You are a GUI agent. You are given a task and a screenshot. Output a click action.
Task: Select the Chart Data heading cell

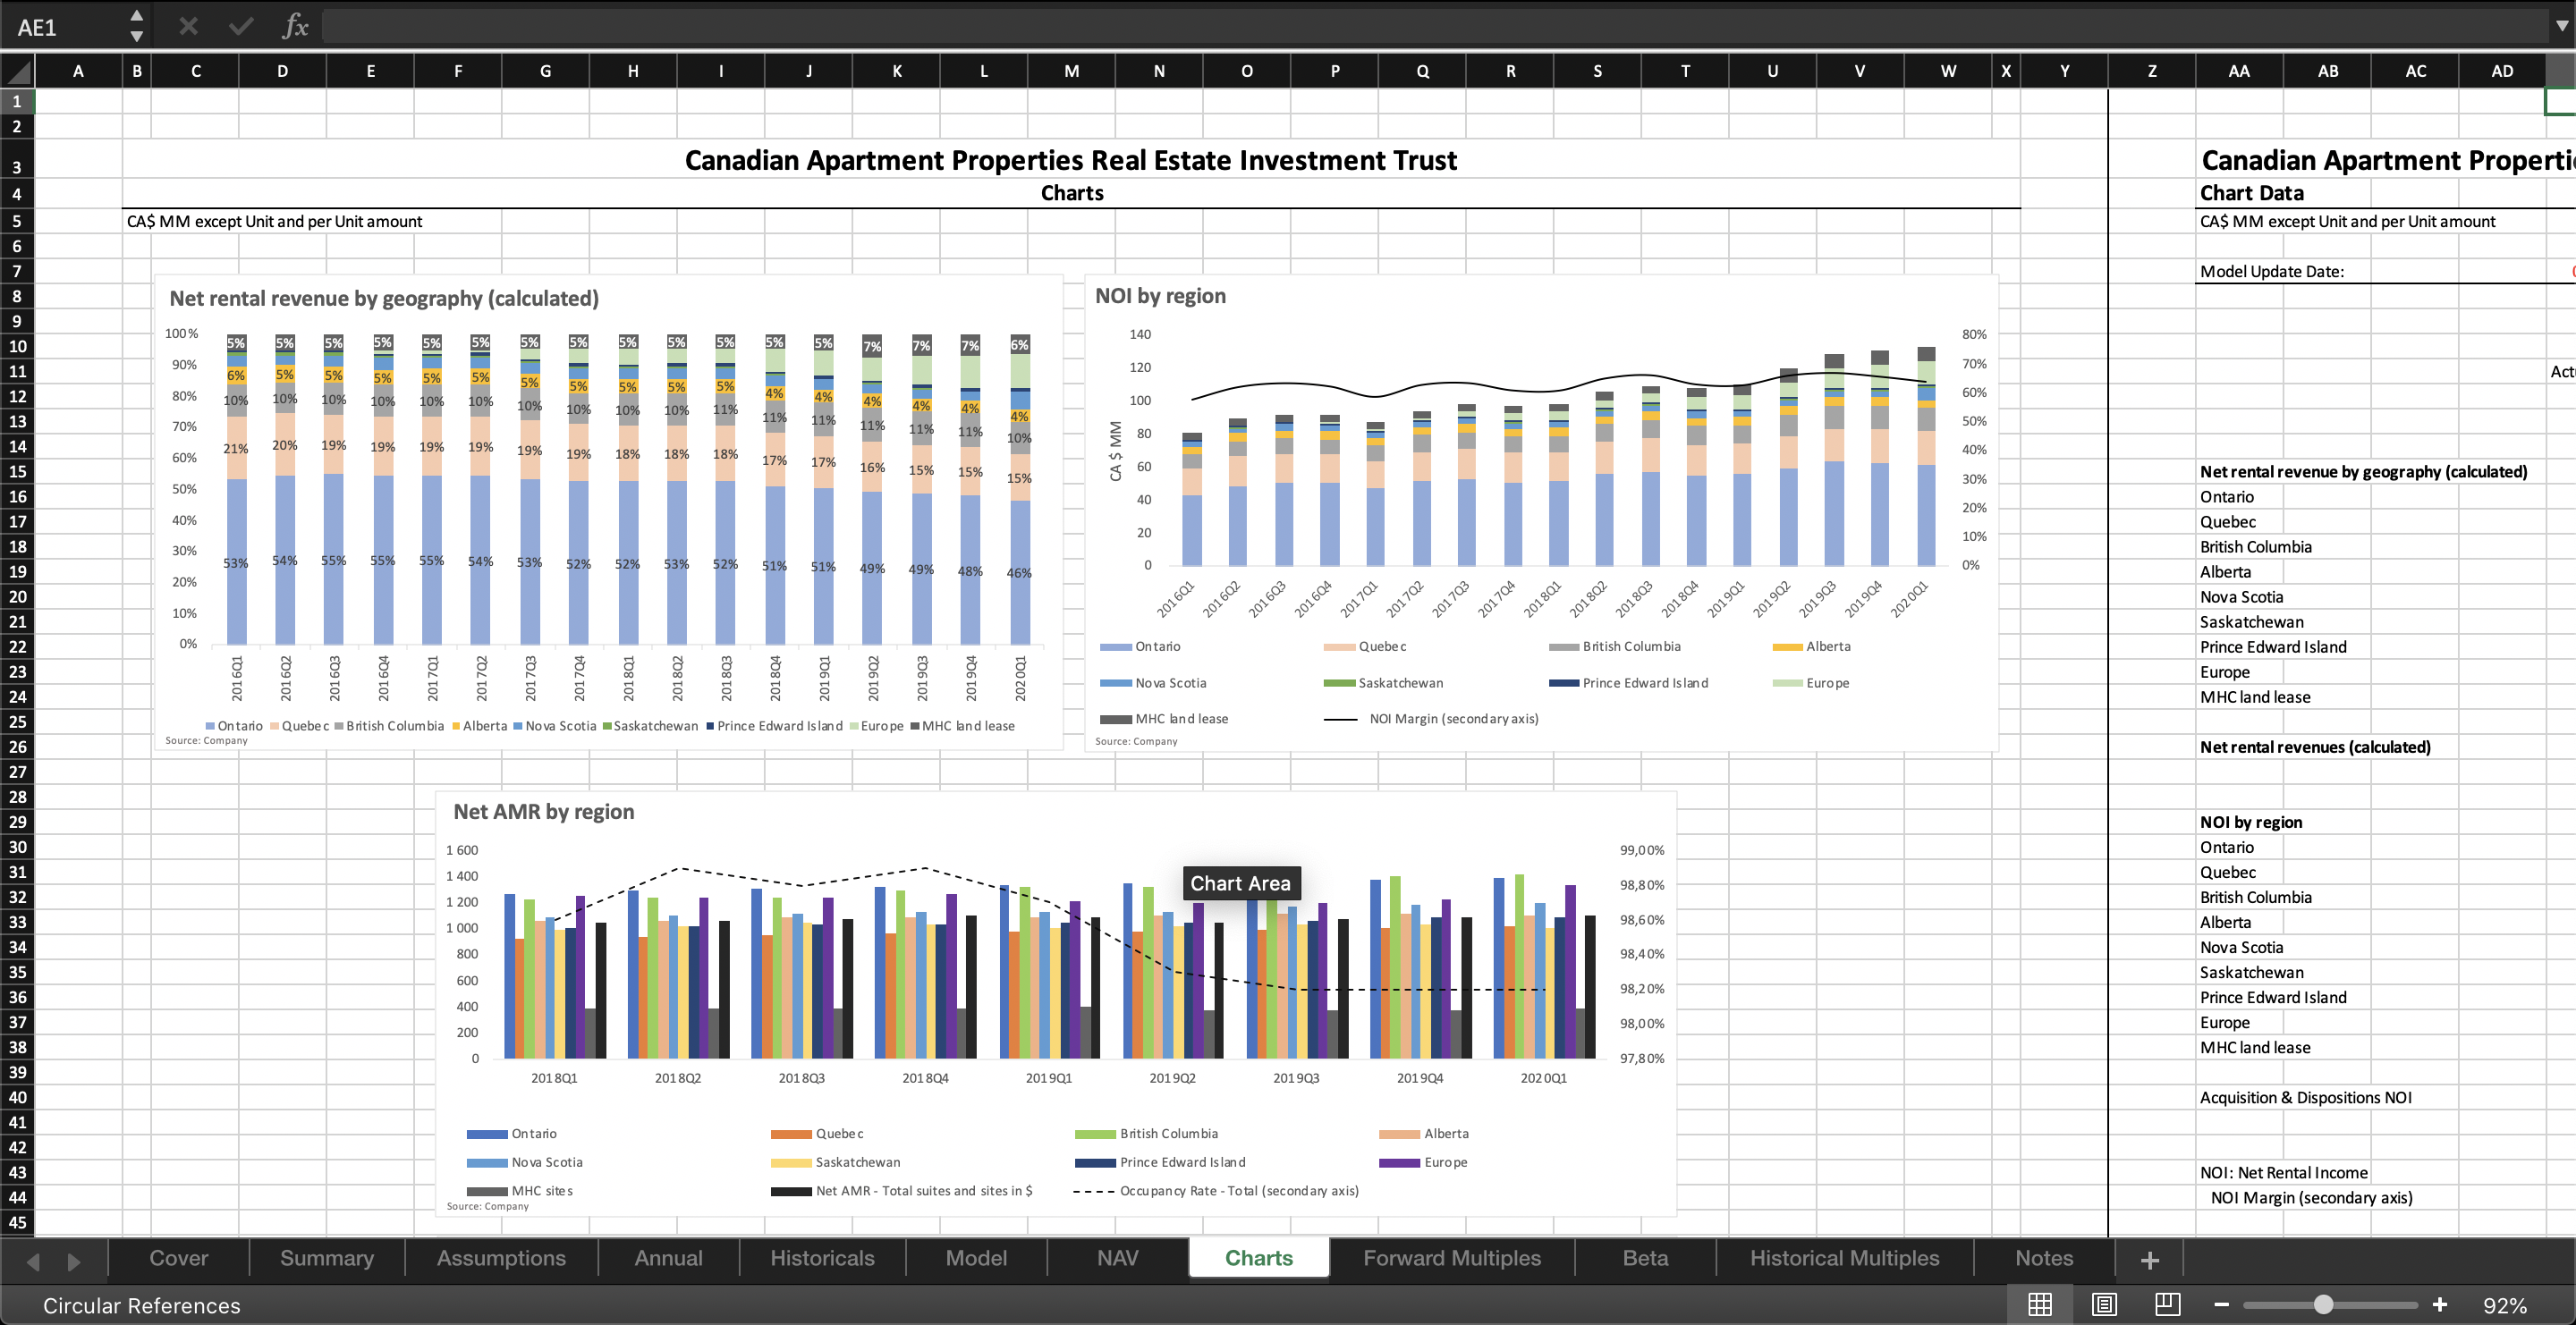tap(2252, 193)
